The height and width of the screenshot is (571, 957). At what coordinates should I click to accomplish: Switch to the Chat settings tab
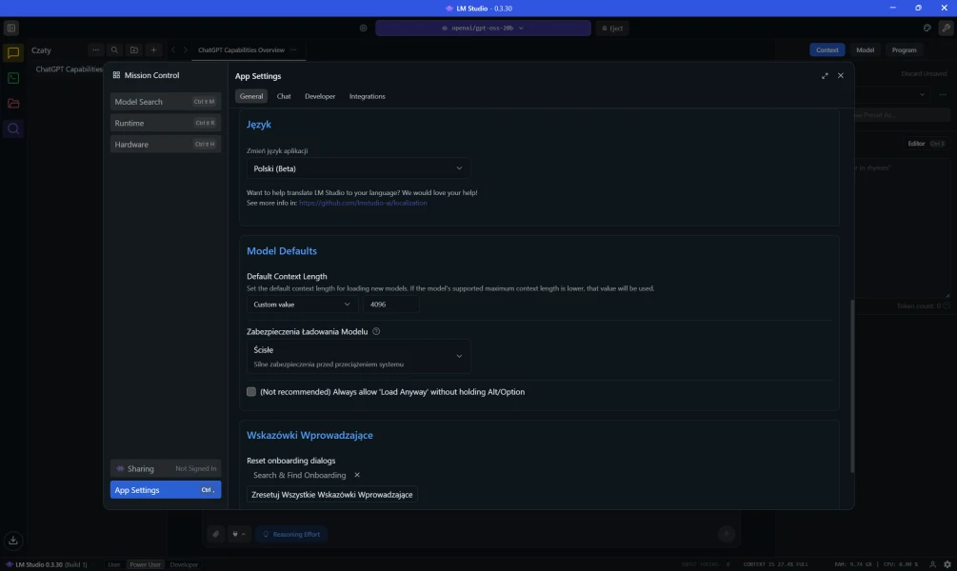[284, 96]
